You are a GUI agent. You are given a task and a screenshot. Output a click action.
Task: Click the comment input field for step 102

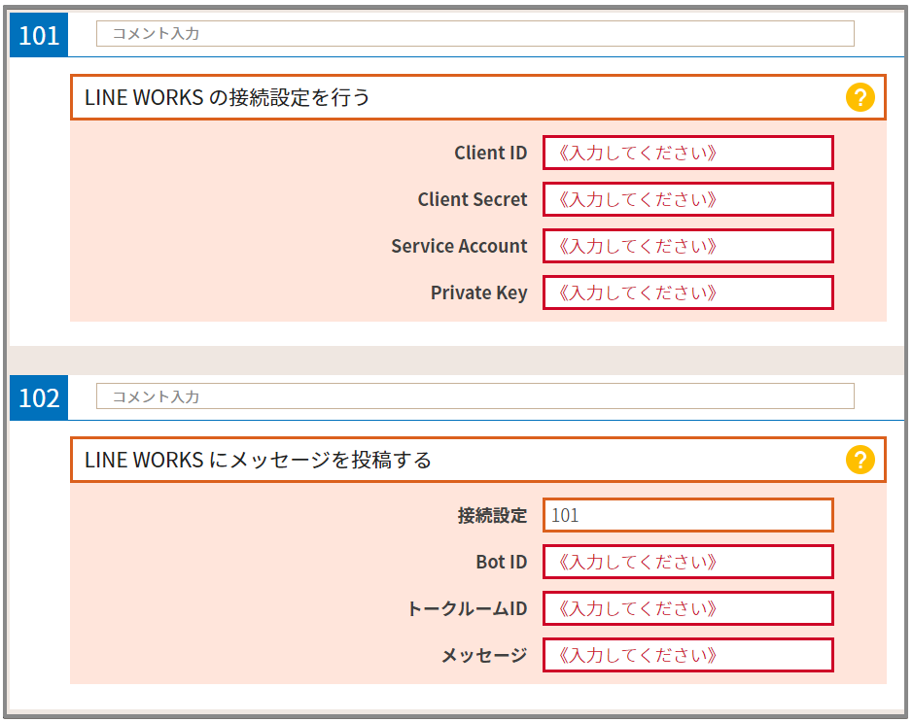(x=475, y=396)
